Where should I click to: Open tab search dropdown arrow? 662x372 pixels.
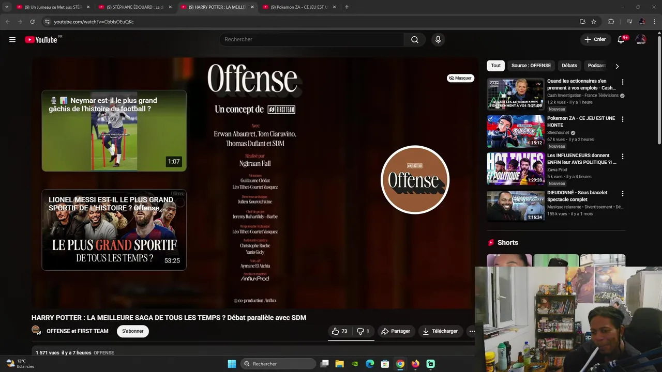pyautogui.click(x=7, y=7)
